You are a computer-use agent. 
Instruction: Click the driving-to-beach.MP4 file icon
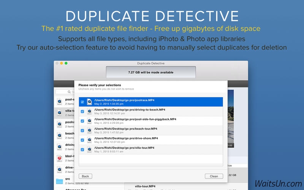coord(89,111)
